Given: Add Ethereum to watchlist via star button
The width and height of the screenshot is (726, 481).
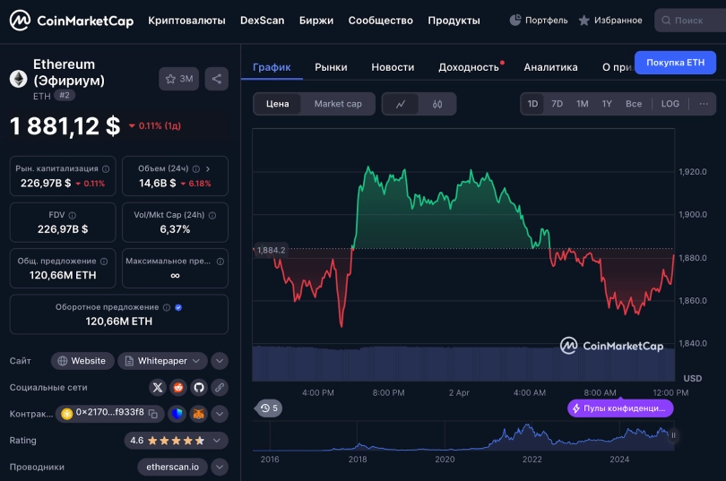Looking at the screenshot, I should click(178, 79).
